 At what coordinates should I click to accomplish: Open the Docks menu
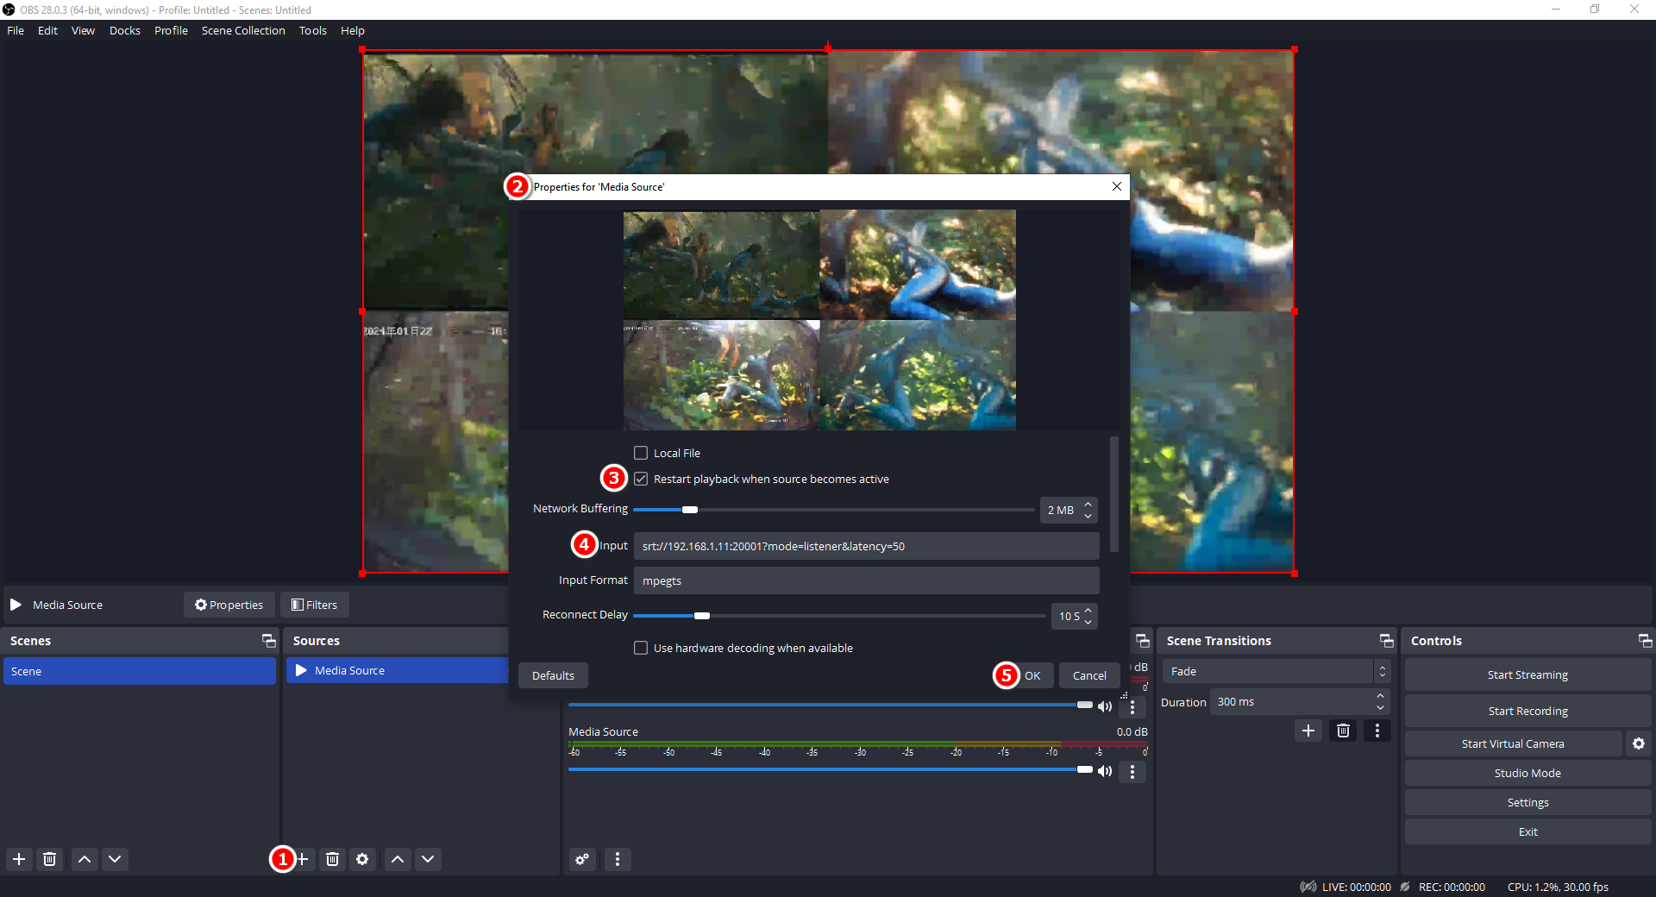124,30
